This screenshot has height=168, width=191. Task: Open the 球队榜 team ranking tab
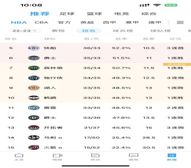click(x=160, y=31)
